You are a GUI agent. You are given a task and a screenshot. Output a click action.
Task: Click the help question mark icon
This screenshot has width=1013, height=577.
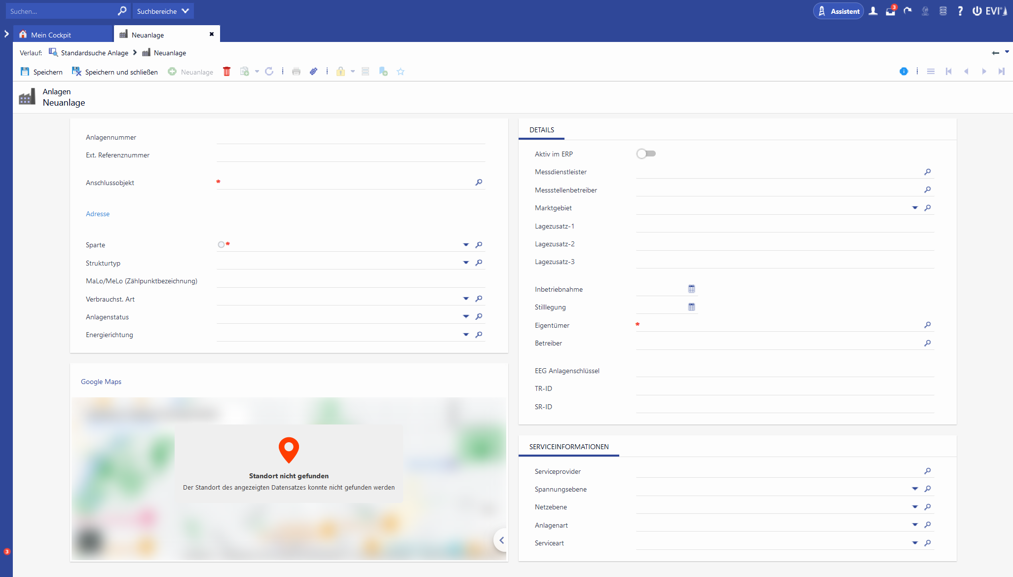pos(960,11)
